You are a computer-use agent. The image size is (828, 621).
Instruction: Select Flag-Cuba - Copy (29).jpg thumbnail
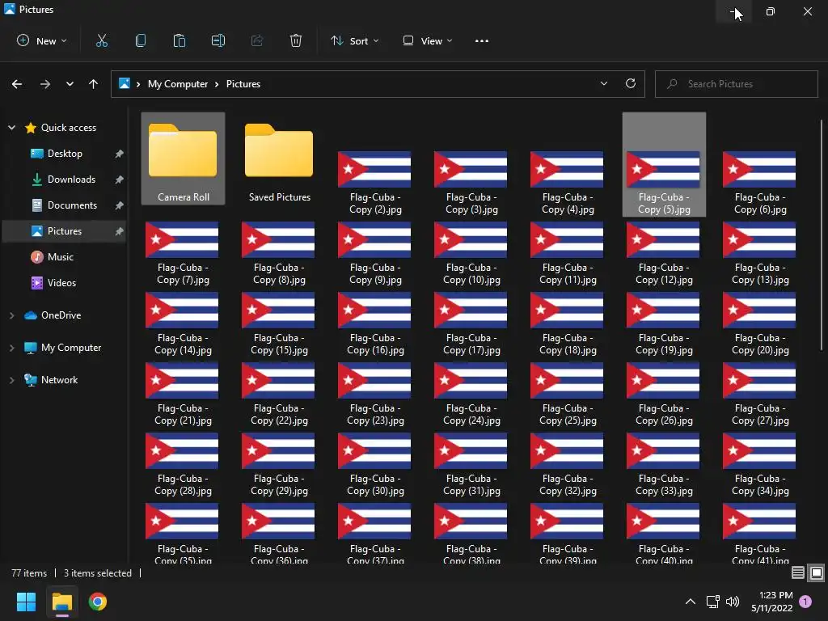point(278,451)
